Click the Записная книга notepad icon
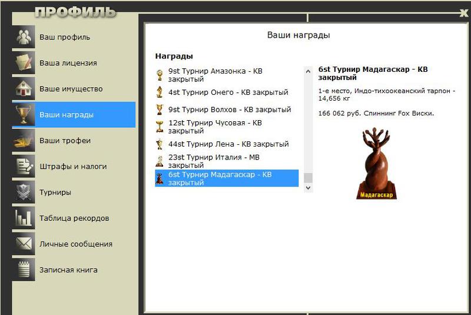 click(24, 269)
